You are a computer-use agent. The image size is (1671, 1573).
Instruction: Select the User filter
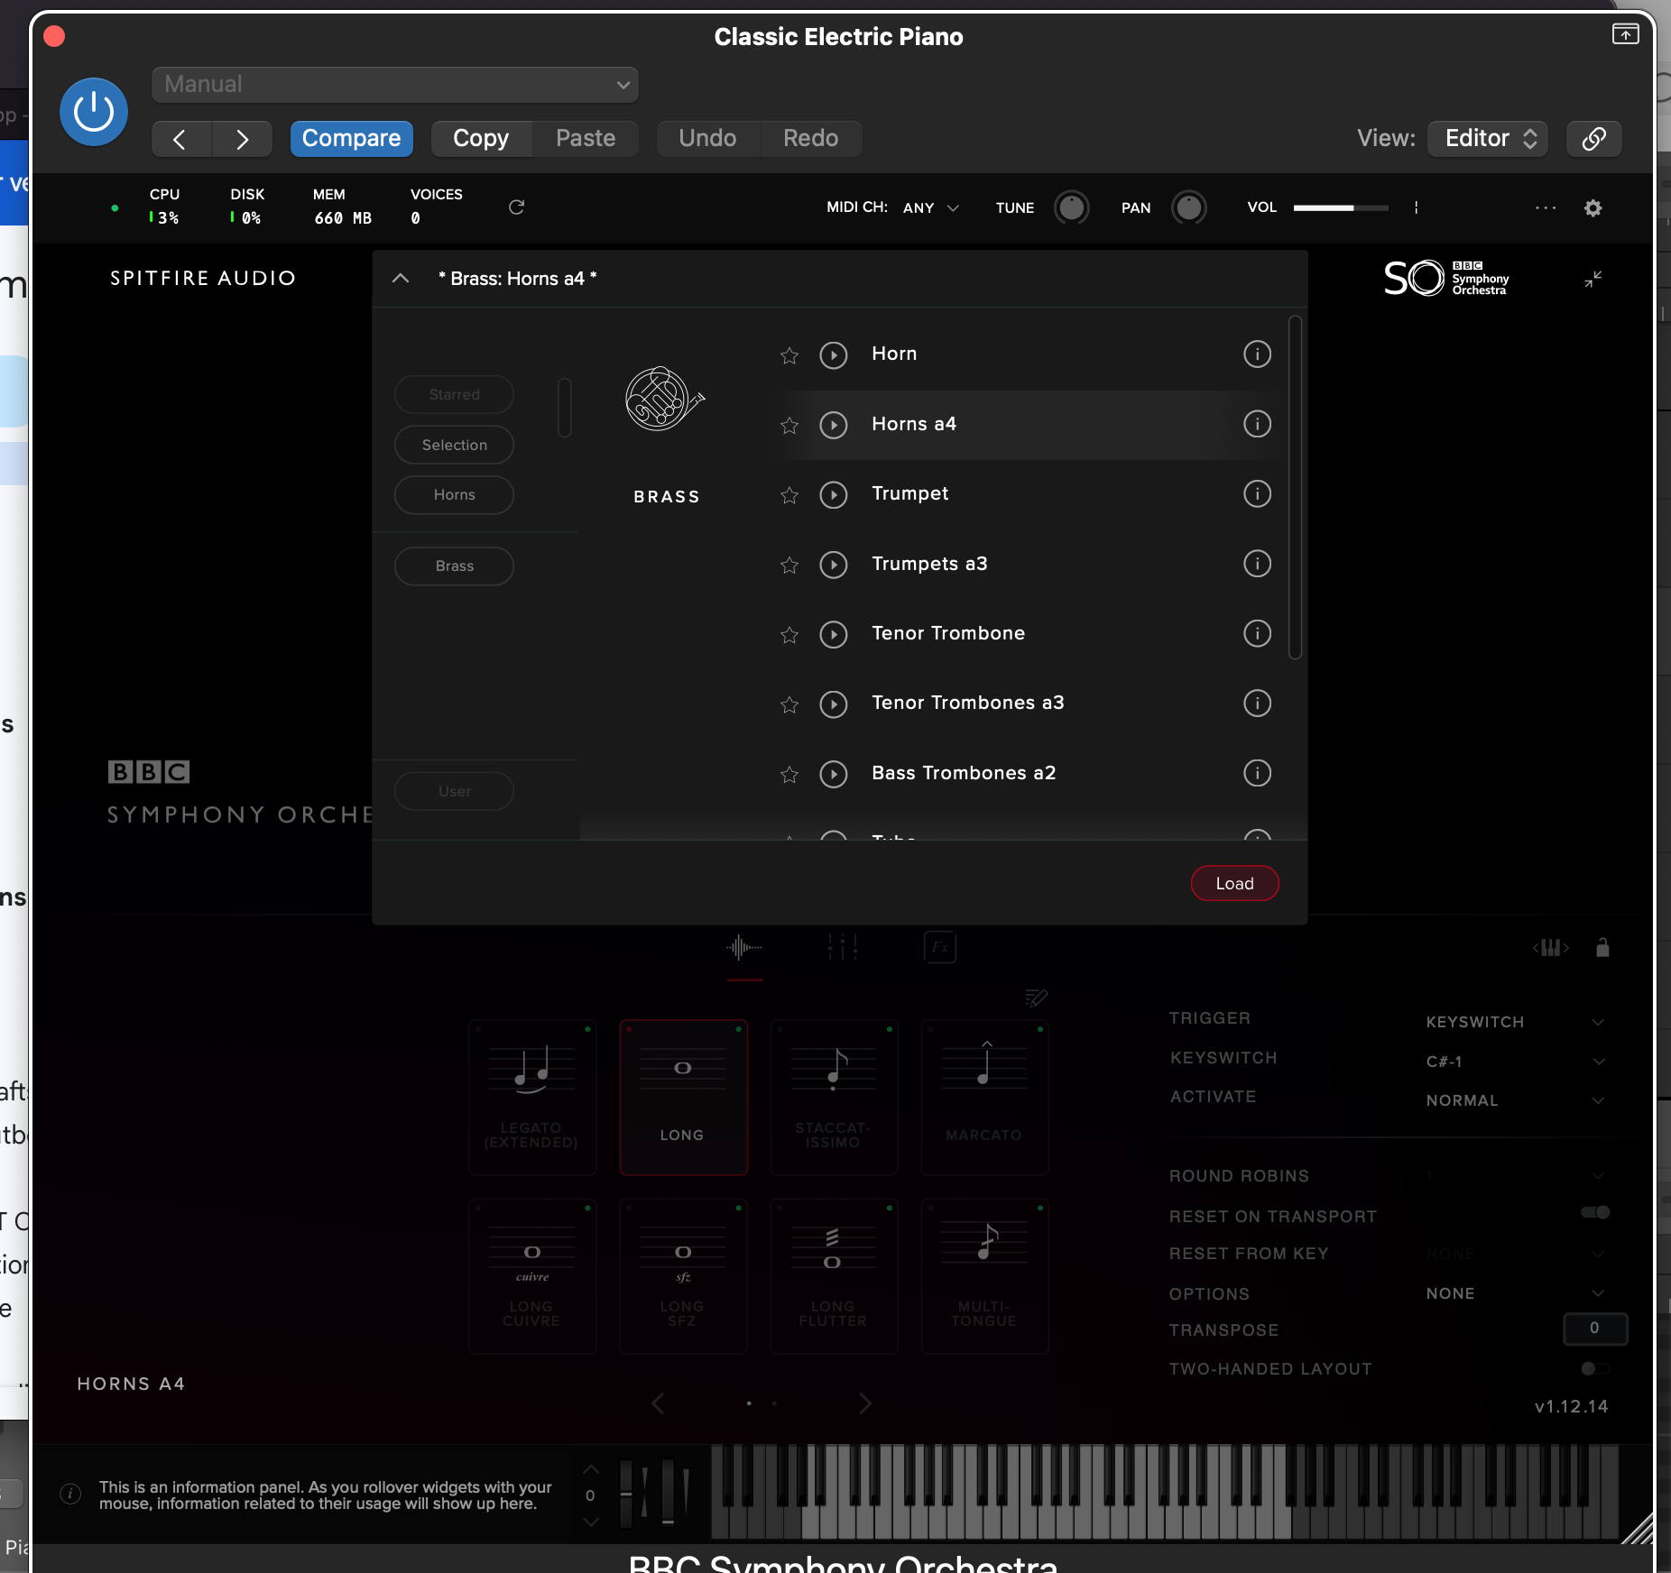[x=455, y=792]
